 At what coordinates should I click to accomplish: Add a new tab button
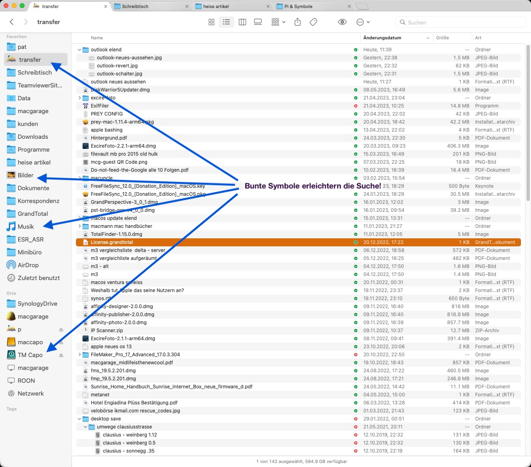(362, 6)
